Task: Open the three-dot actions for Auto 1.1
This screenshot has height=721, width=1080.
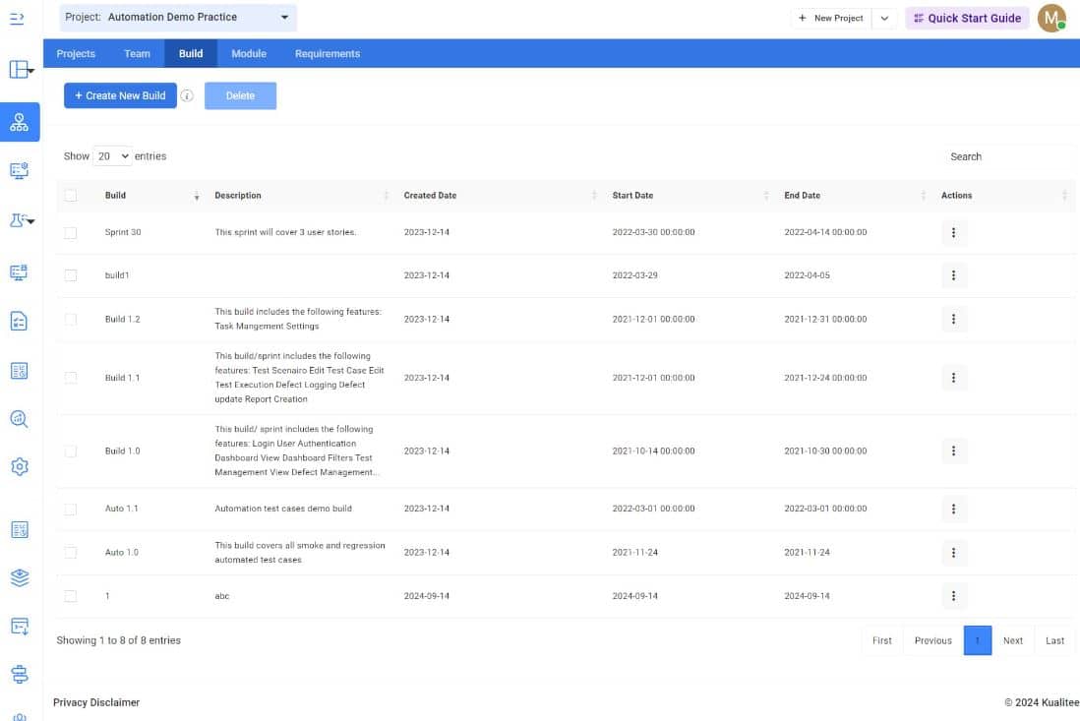Action: point(953,509)
